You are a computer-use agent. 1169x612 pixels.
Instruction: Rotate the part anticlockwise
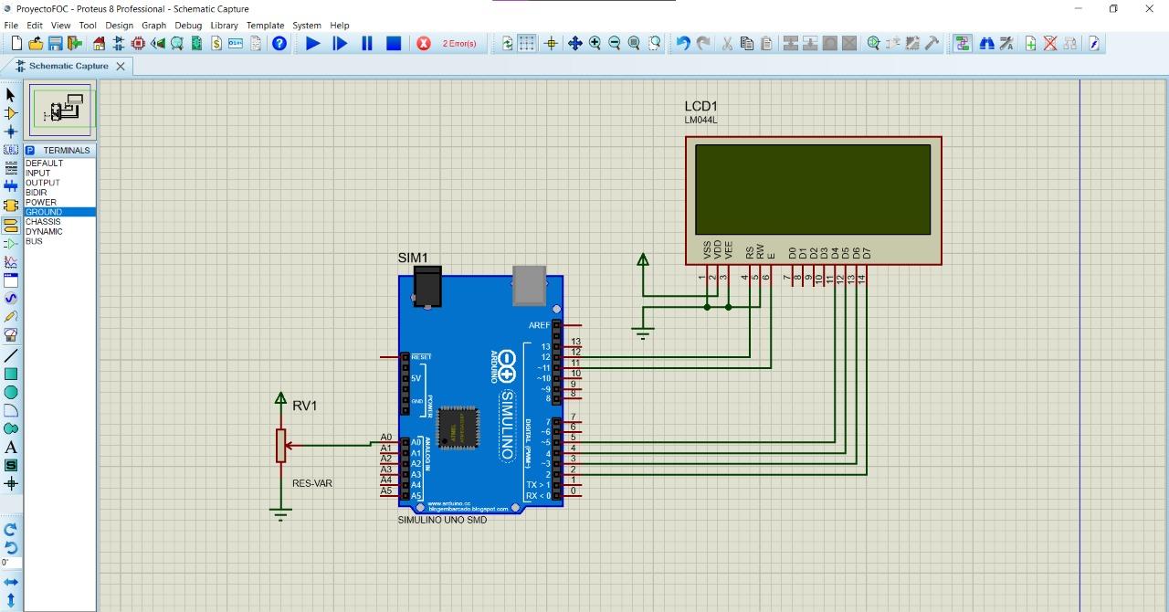point(11,547)
